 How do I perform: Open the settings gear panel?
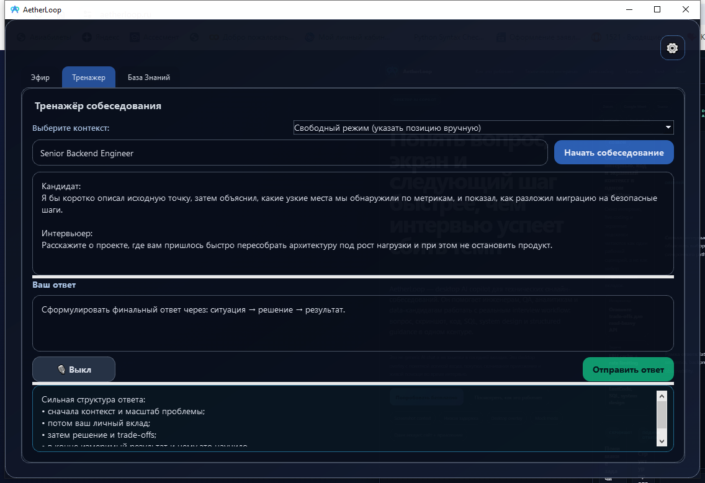(x=672, y=48)
